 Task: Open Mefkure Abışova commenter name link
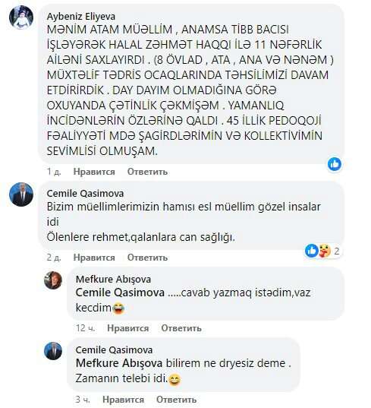click(113, 279)
